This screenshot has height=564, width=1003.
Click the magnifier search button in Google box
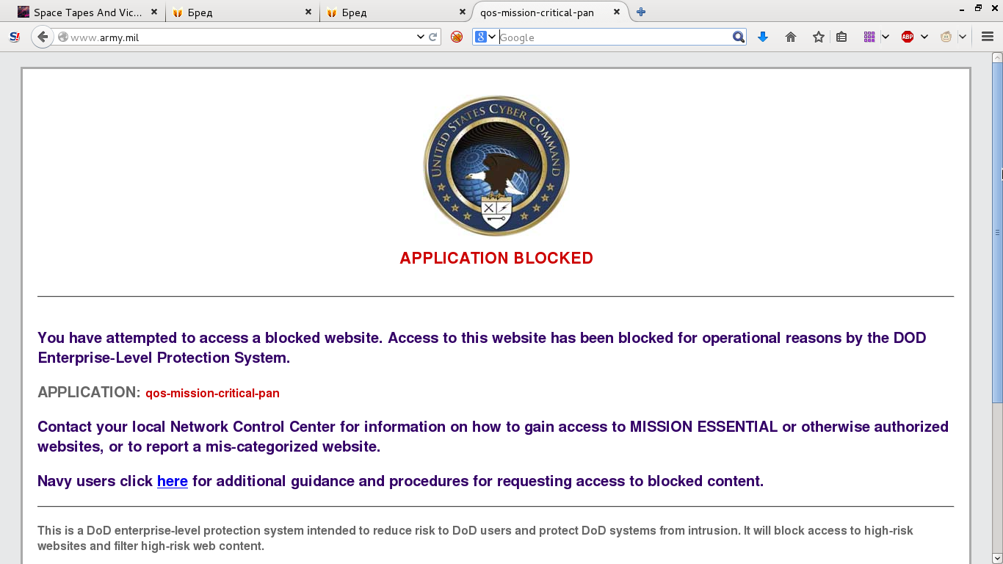738,37
